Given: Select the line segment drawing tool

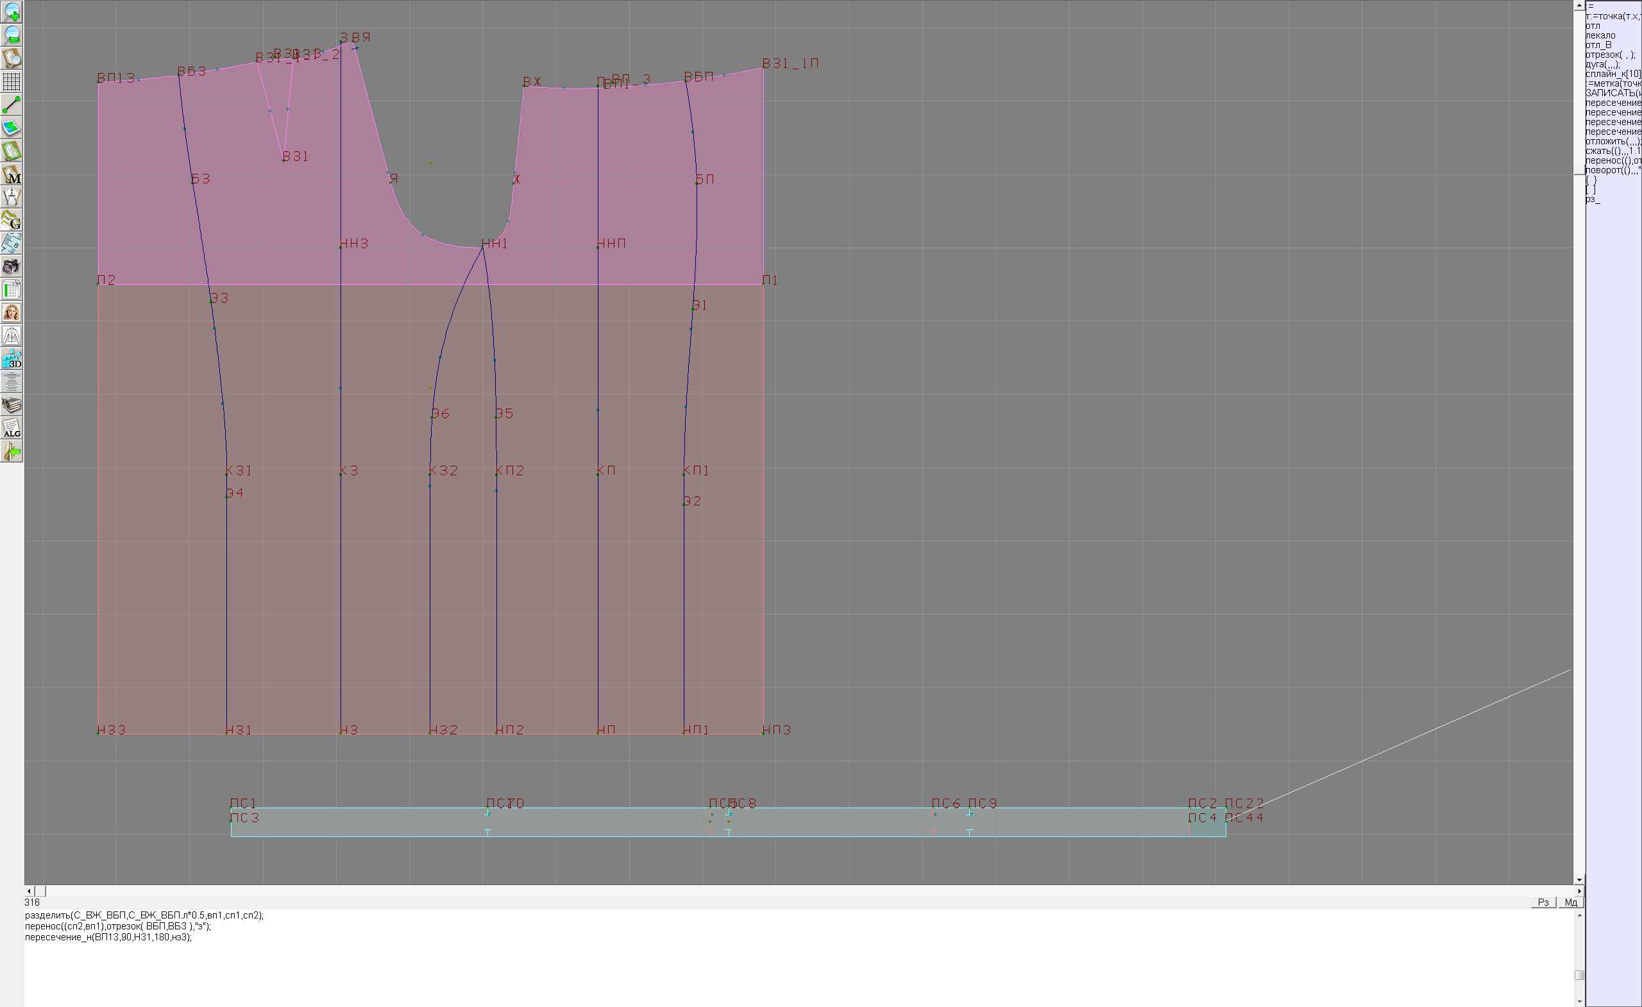Looking at the screenshot, I should coord(12,105).
